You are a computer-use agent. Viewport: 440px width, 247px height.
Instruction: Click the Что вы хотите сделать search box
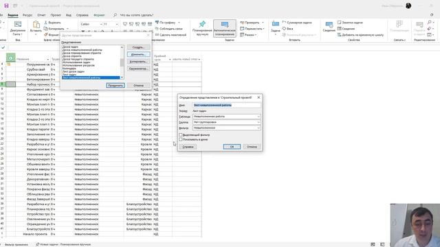click(x=137, y=15)
